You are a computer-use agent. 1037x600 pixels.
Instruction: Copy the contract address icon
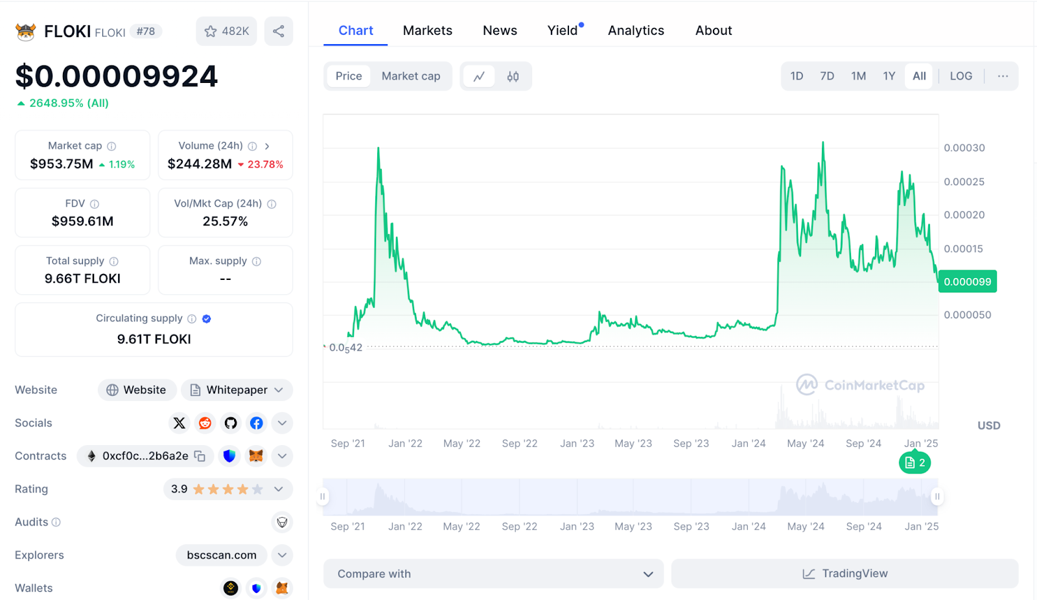[200, 456]
